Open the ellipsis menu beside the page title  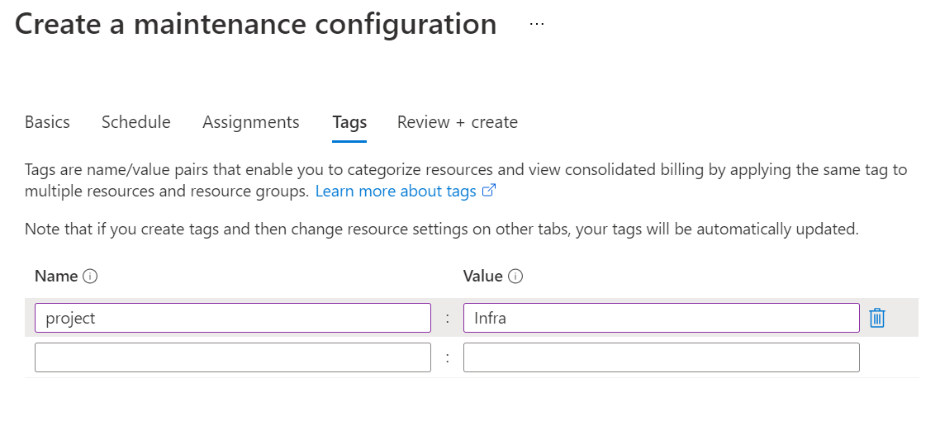tap(537, 25)
